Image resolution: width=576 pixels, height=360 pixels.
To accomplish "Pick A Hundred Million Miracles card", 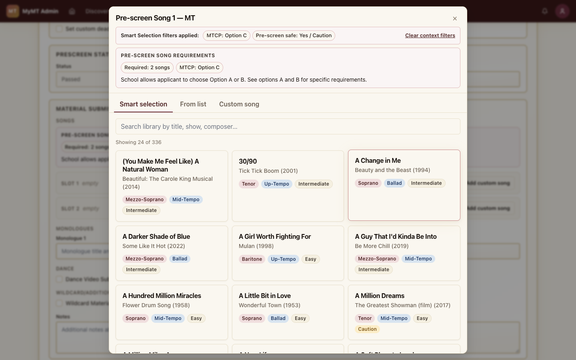I will [x=172, y=312].
